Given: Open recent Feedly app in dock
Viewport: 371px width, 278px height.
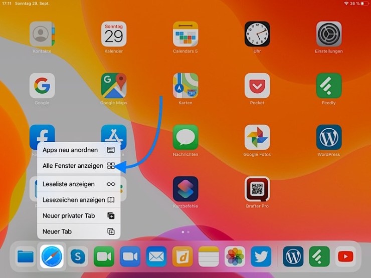Looking at the screenshot, I should (x=319, y=256).
